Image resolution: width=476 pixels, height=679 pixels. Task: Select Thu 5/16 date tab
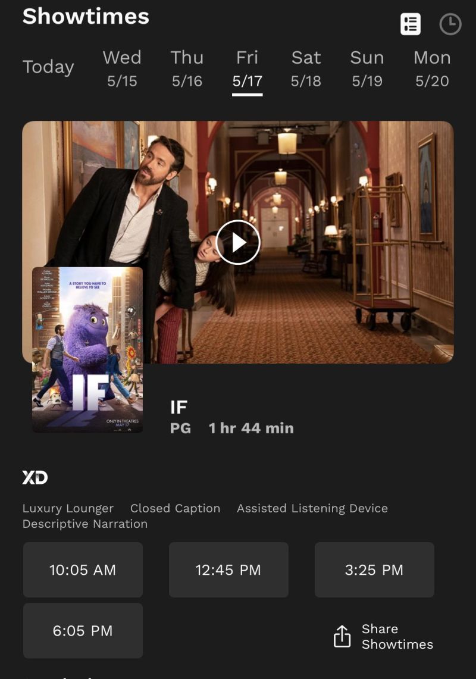pos(187,69)
